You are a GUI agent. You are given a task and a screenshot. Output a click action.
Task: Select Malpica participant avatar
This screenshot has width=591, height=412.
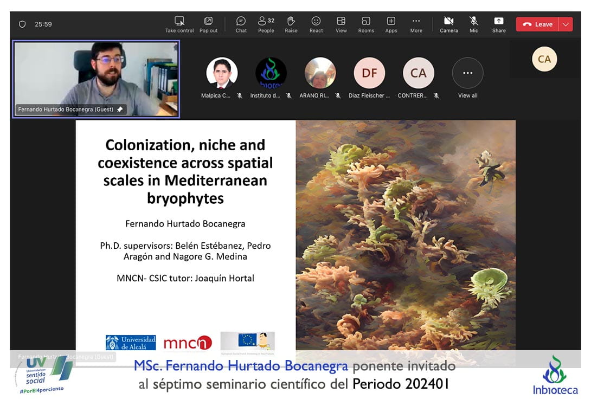tap(222, 73)
